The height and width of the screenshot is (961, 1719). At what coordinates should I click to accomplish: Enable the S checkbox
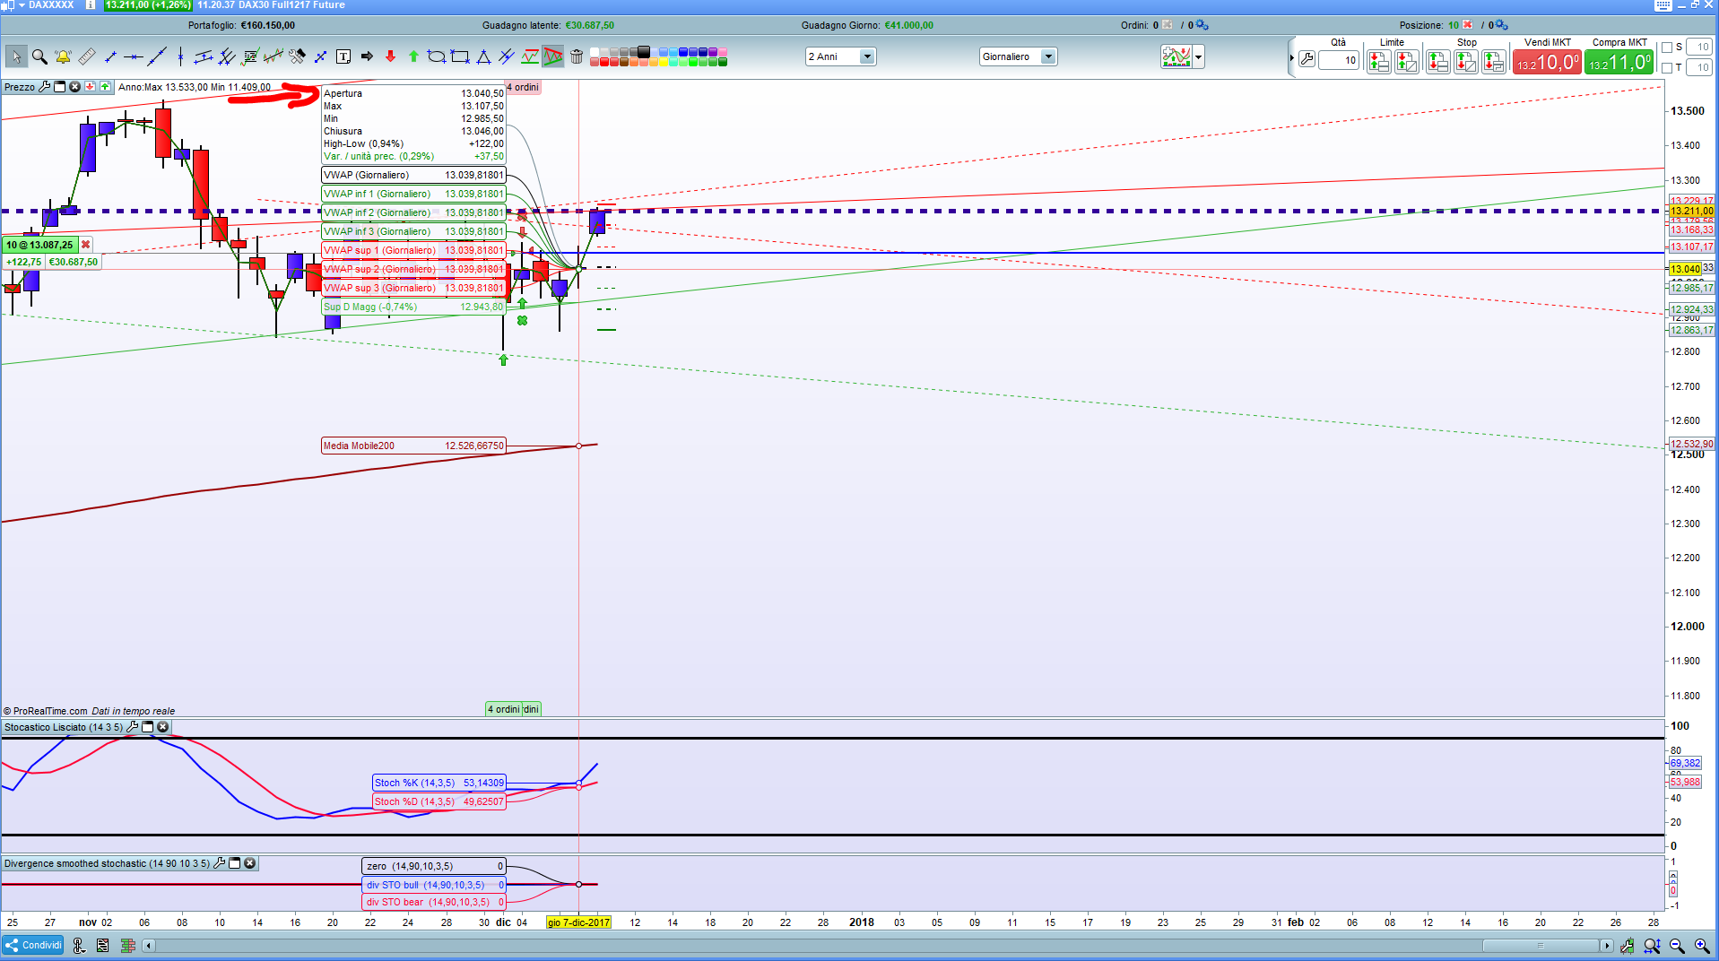click(x=1667, y=48)
